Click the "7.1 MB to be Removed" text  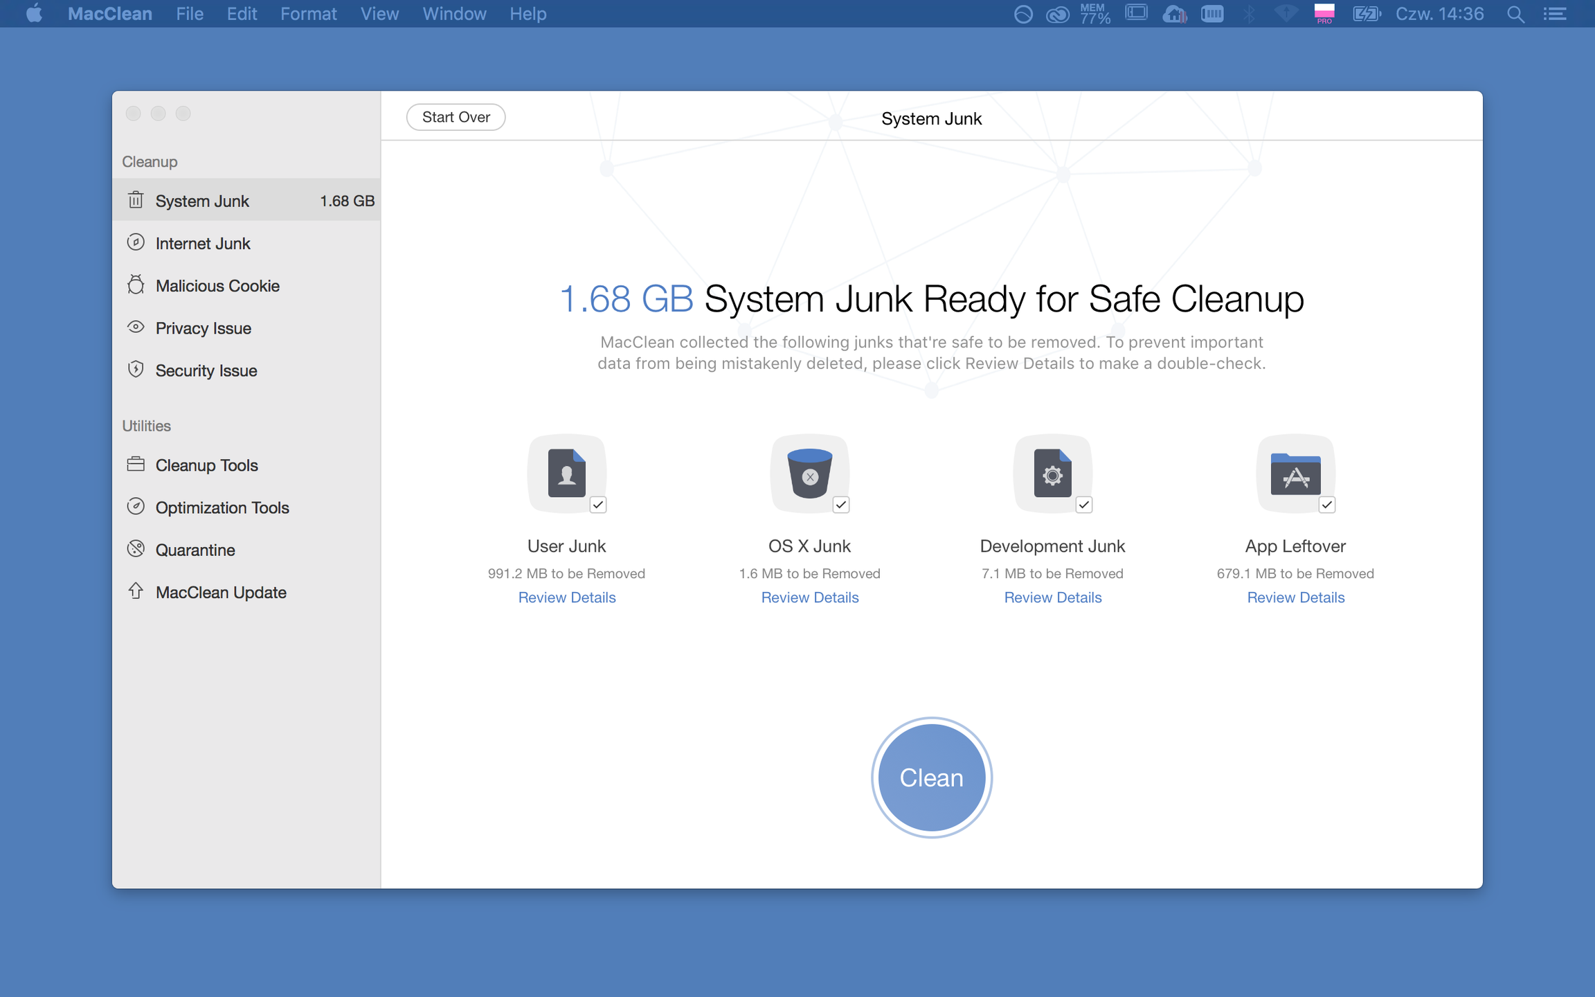click(x=1052, y=573)
